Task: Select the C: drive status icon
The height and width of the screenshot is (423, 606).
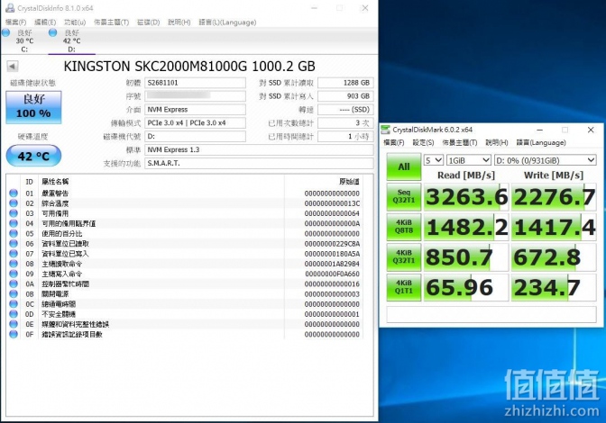Action: [5, 32]
